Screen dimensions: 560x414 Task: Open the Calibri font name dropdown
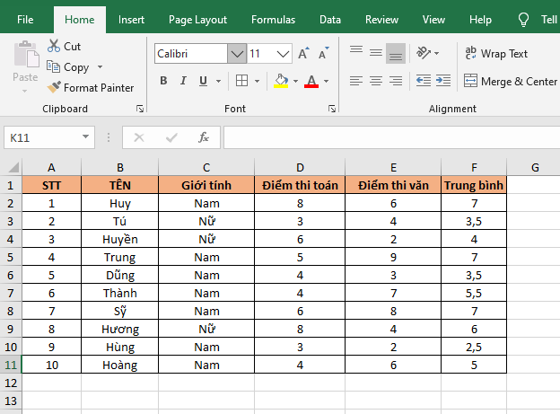pos(237,54)
